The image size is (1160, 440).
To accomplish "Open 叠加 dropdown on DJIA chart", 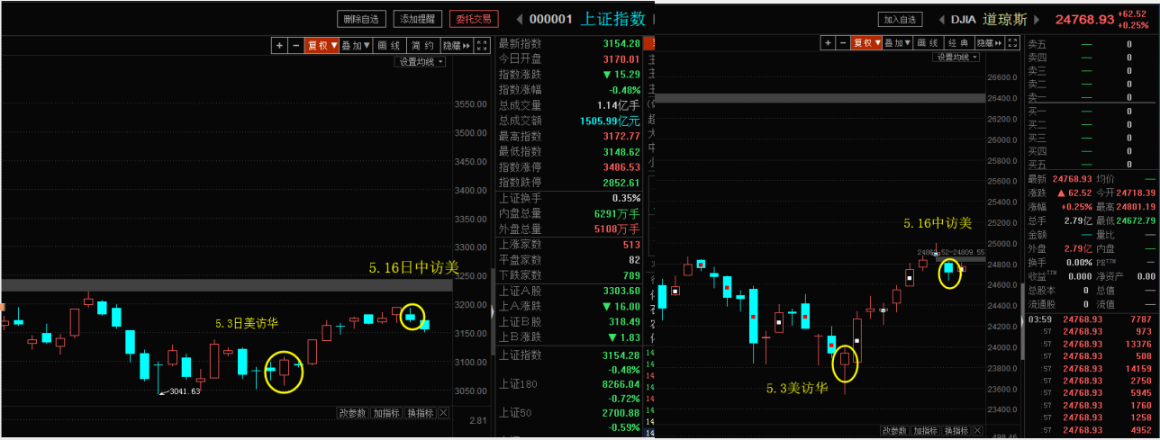I will pyautogui.click(x=898, y=42).
